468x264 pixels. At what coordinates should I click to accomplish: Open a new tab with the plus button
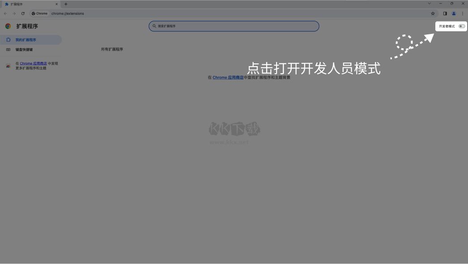[x=65, y=4]
